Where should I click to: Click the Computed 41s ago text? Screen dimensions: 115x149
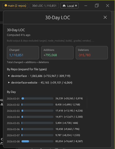click(x=19, y=35)
